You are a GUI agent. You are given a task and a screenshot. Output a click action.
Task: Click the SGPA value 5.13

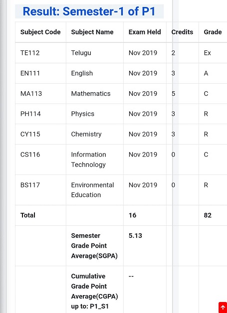135,236
